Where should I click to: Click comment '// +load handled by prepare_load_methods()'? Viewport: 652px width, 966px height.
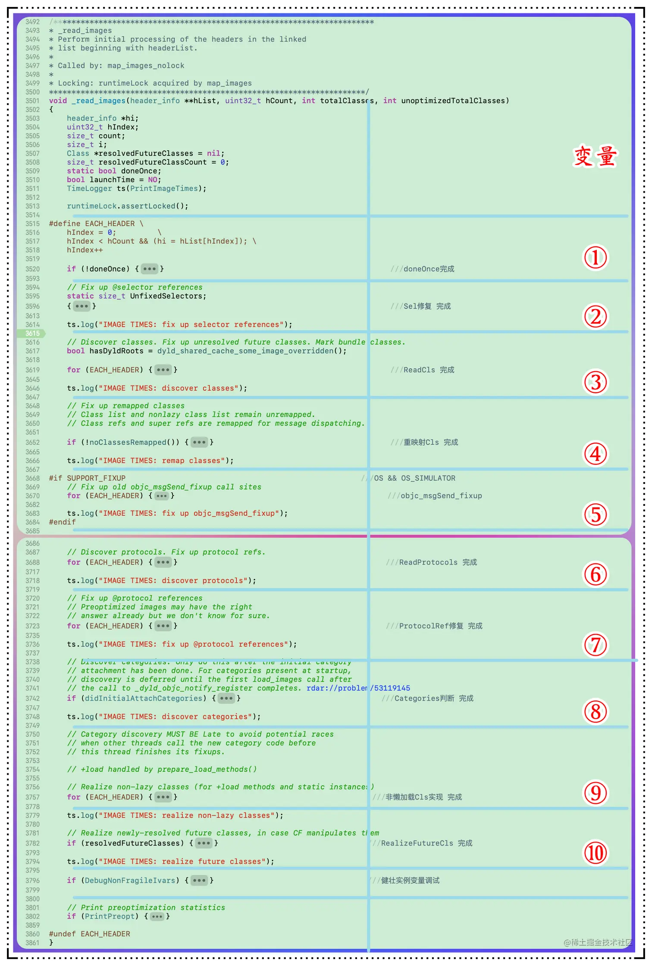click(162, 770)
